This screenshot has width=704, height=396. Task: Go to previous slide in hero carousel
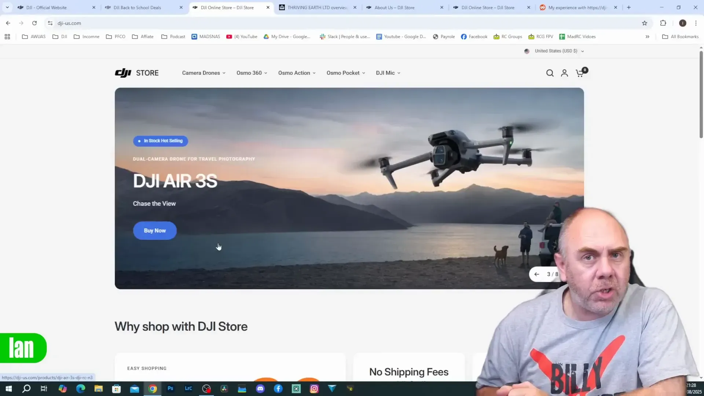click(x=536, y=274)
